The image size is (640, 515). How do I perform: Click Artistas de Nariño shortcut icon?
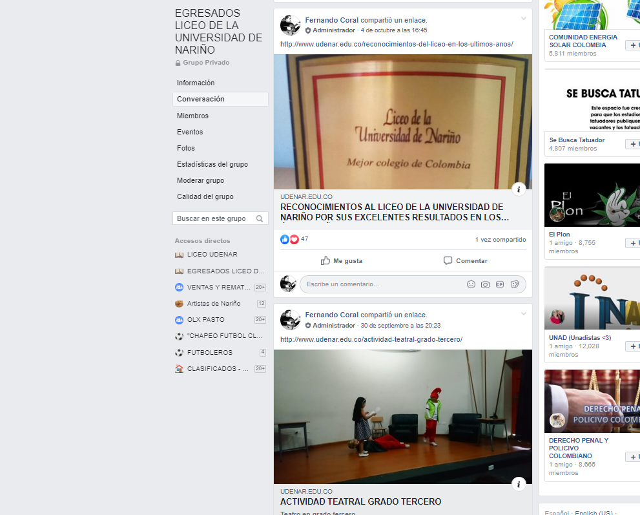point(179,304)
